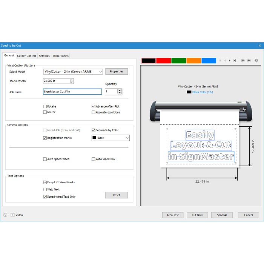Image resolution: width=264 pixels, height=264 pixels.
Task: Click the zoom in magnifier icon
Action: (243, 60)
